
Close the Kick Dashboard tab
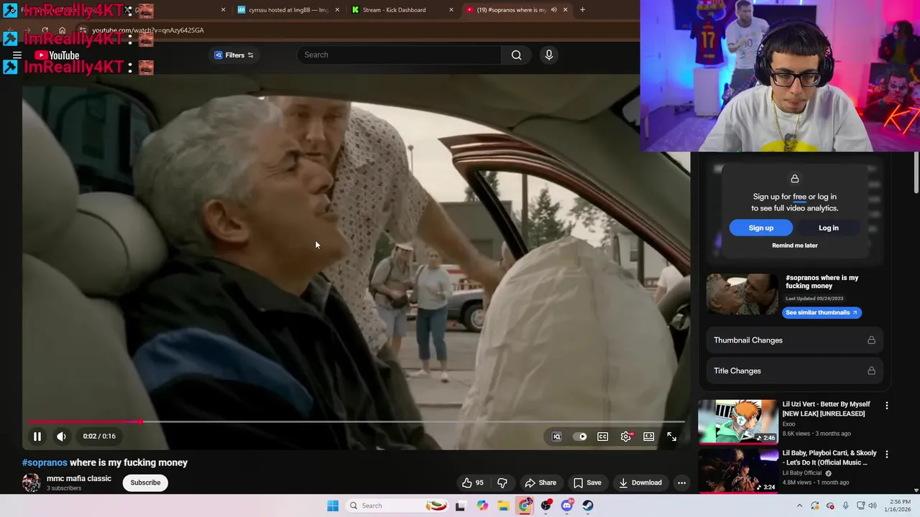click(451, 10)
